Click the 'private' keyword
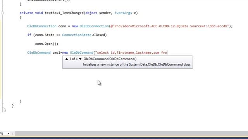This screenshot has width=248, height=139. [26, 13]
